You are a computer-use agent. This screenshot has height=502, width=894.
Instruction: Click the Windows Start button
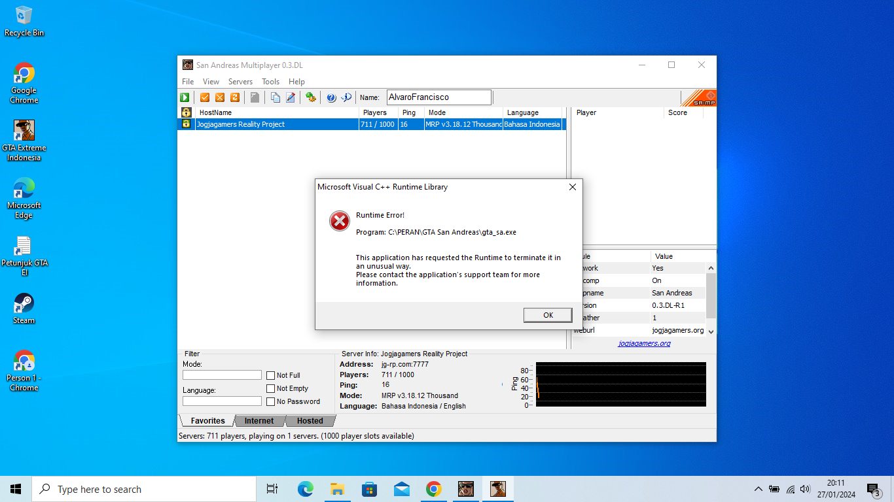pyautogui.click(x=16, y=489)
